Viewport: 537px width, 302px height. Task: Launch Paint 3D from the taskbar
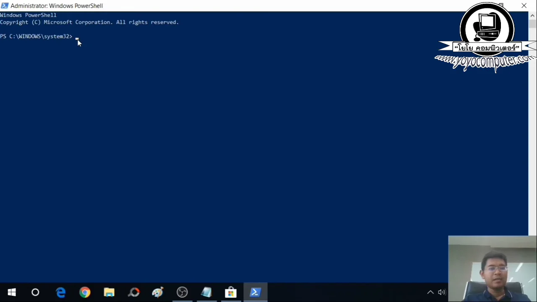point(157,292)
